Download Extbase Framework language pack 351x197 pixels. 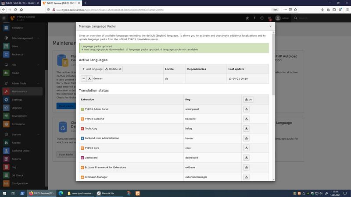(x=246, y=167)
